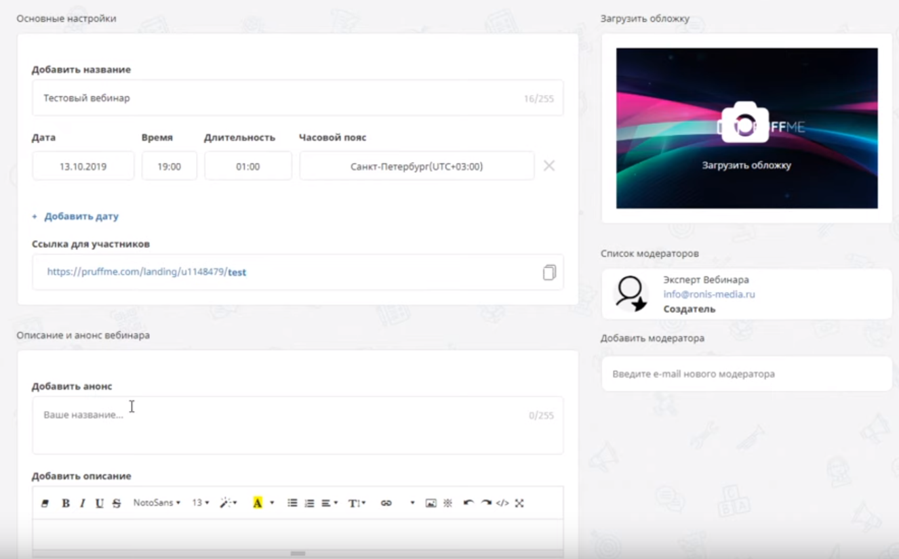Open the NotoSans font family dropdown
This screenshot has height=559, width=899.
(157, 503)
